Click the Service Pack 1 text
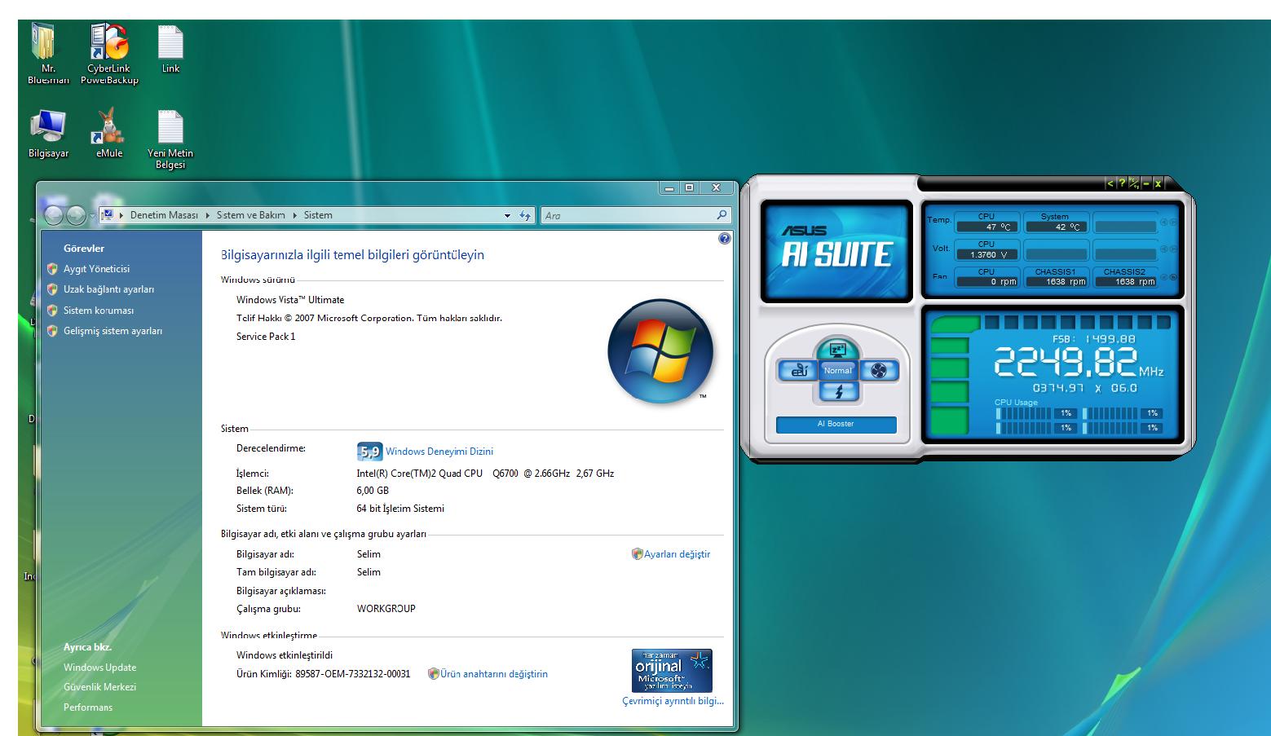Screen dimensions: 1271x736 (266, 337)
